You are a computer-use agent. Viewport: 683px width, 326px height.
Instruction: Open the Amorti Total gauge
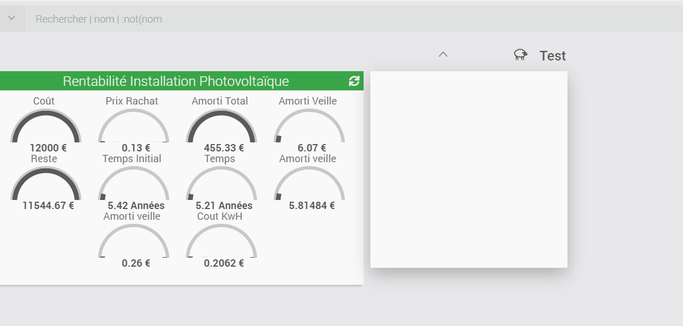click(x=221, y=125)
